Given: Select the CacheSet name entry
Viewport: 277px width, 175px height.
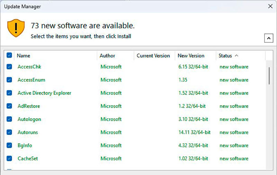Looking at the screenshot, I should 28,158.
